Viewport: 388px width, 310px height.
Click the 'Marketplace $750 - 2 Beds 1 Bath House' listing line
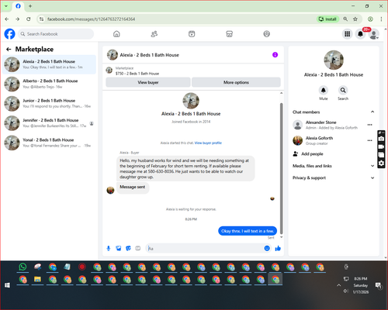[137, 71]
